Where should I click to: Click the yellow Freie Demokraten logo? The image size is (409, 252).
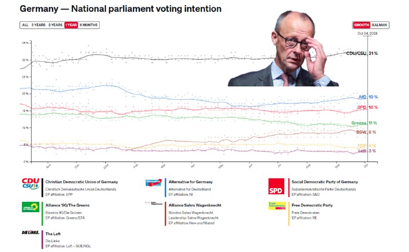pos(277,206)
